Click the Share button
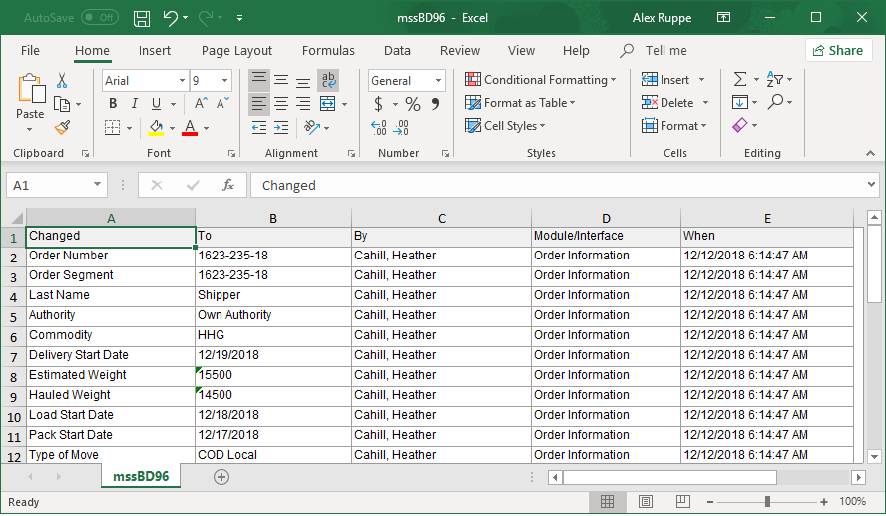The width and height of the screenshot is (886, 516). 838,51
